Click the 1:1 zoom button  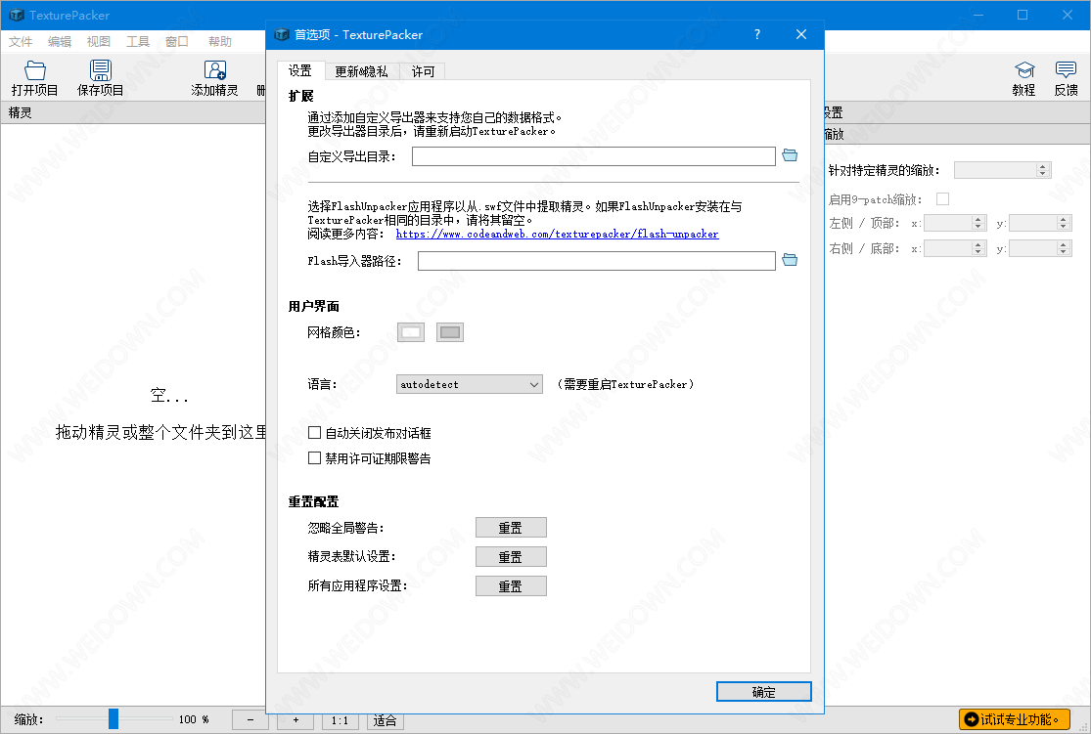[x=341, y=720]
